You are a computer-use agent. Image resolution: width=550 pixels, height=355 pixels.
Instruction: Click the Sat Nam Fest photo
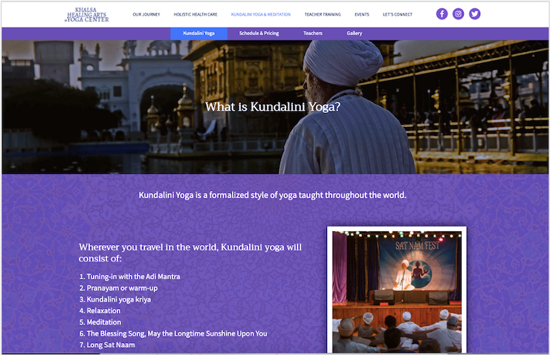[397, 290]
